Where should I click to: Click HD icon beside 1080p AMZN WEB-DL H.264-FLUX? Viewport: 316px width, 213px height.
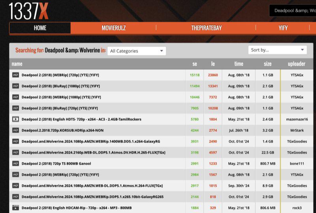(15, 186)
